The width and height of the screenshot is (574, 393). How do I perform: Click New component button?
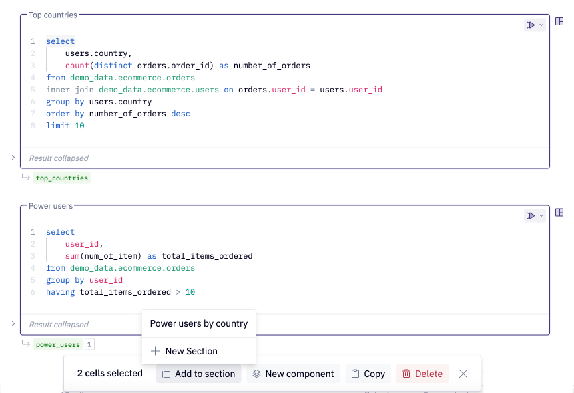[x=293, y=374]
